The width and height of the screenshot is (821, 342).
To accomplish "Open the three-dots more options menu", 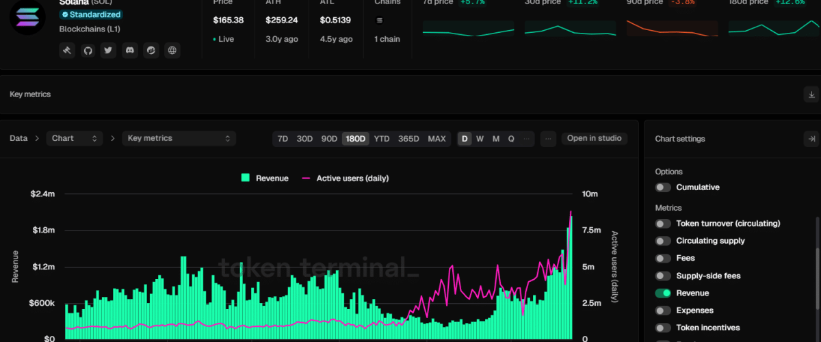I will tap(547, 139).
